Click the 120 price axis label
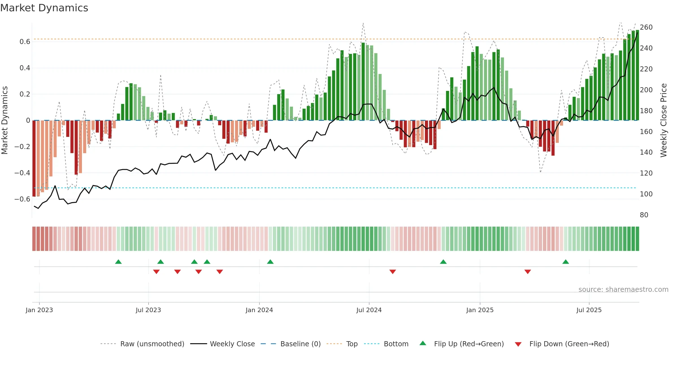The height and width of the screenshot is (381, 678). point(646,173)
